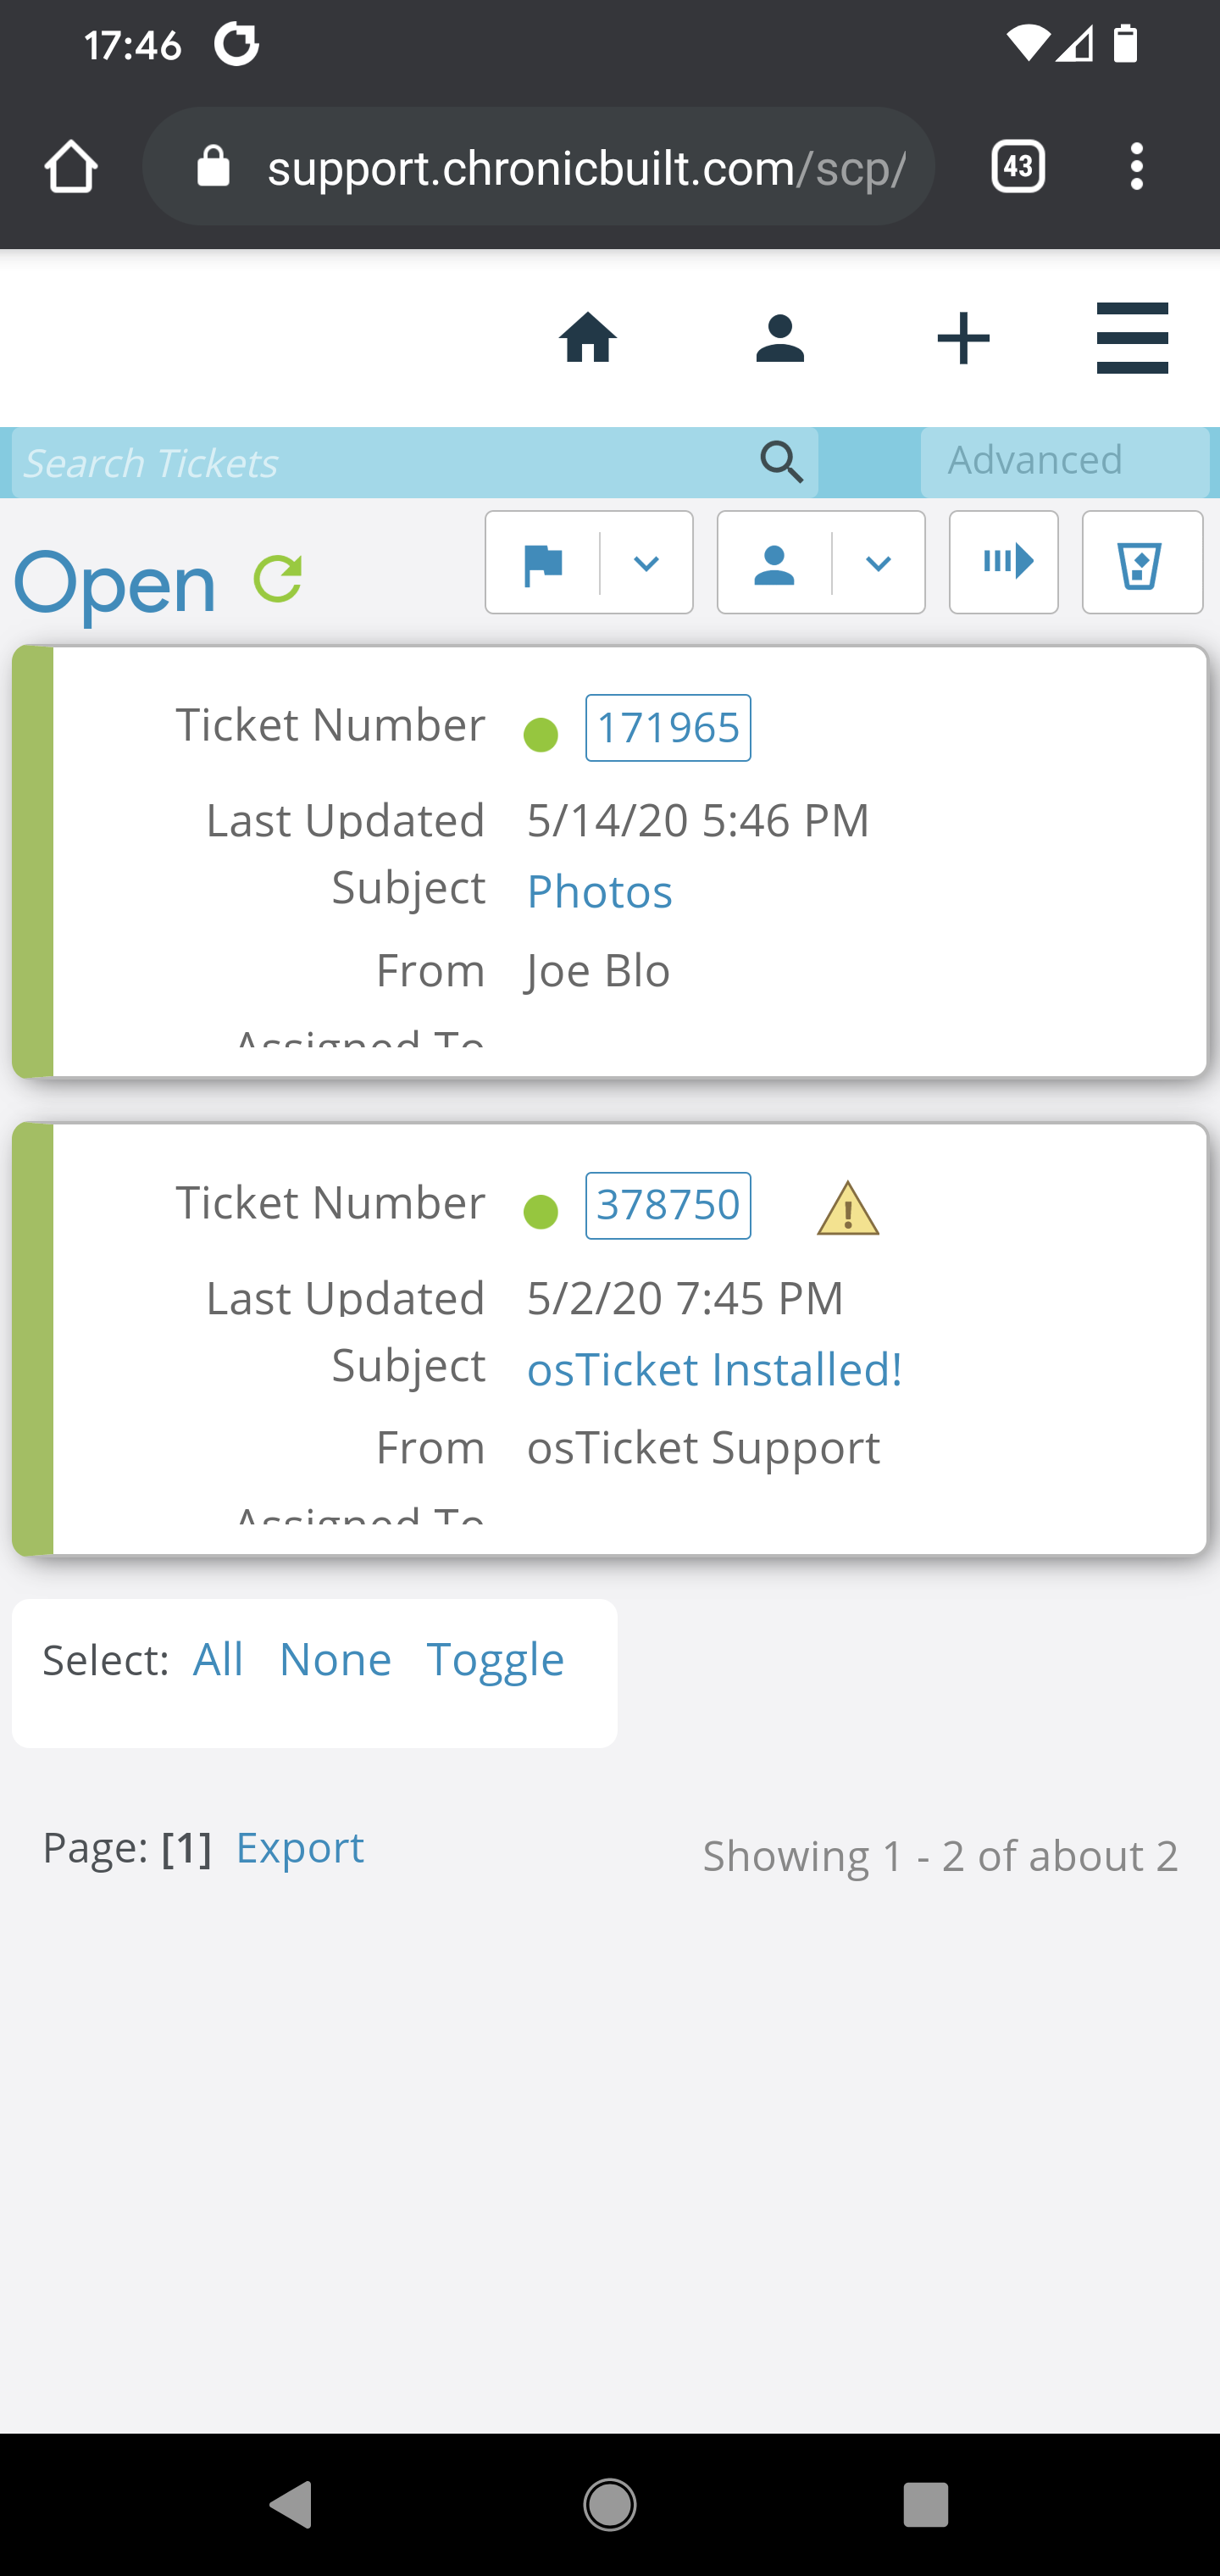Click the flag status button

pos(543,563)
